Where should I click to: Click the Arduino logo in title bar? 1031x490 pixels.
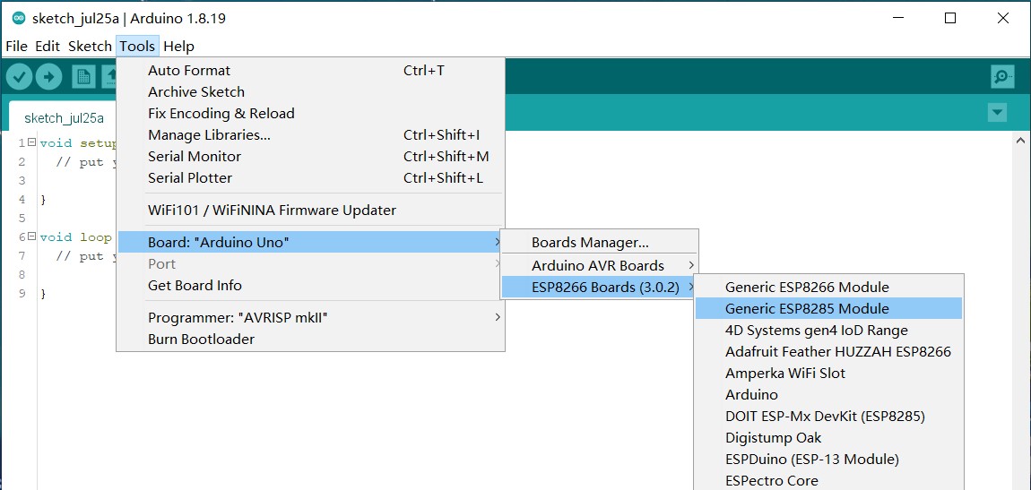coord(19,19)
